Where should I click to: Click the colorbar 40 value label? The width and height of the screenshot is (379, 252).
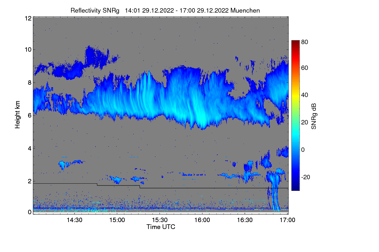coord(304,95)
